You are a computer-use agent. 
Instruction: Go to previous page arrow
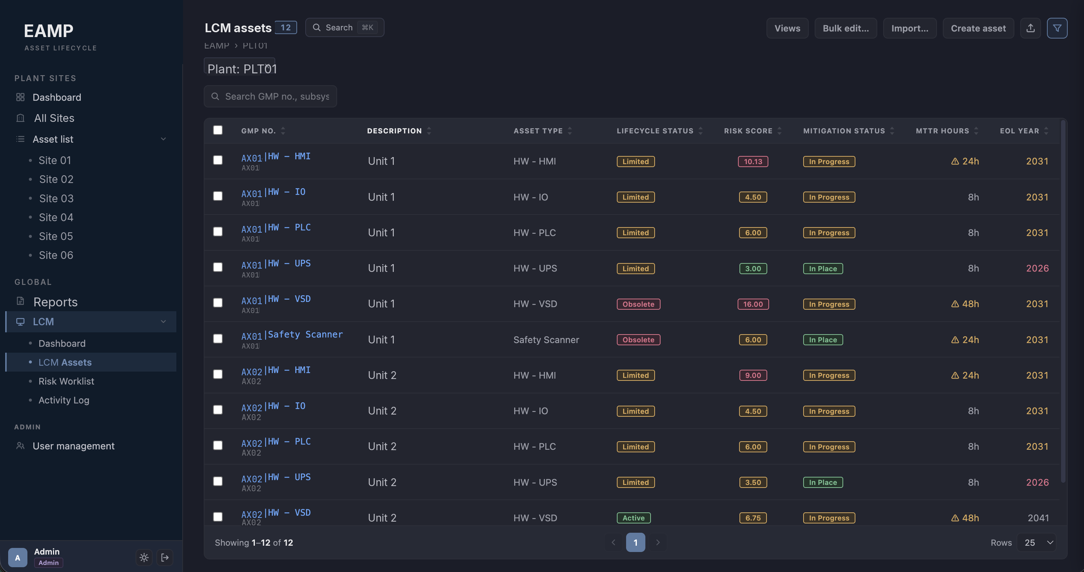pos(613,542)
